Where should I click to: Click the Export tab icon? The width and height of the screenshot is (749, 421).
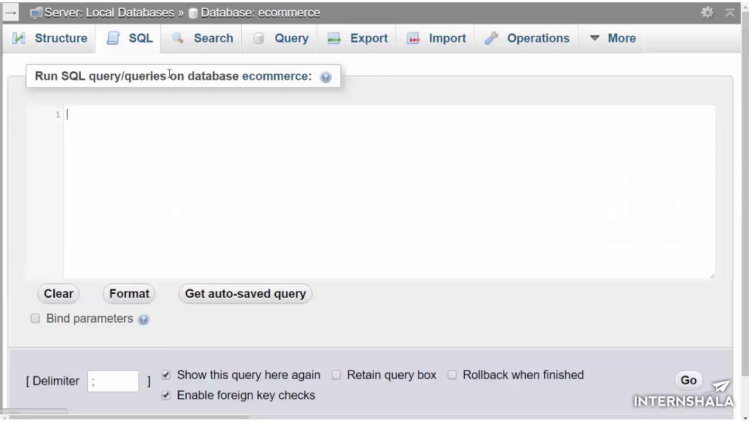[334, 38]
